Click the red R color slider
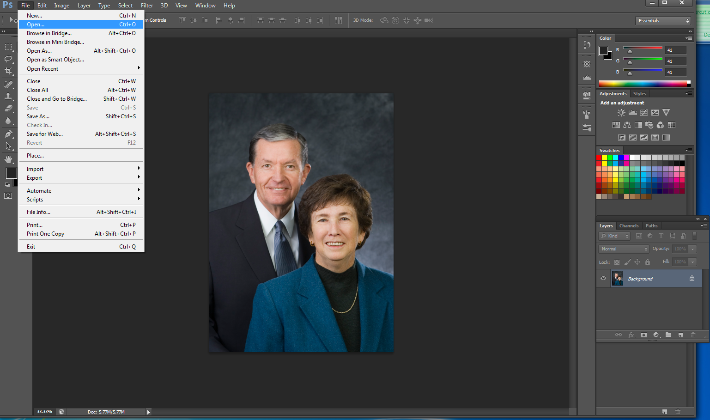 pyautogui.click(x=643, y=49)
